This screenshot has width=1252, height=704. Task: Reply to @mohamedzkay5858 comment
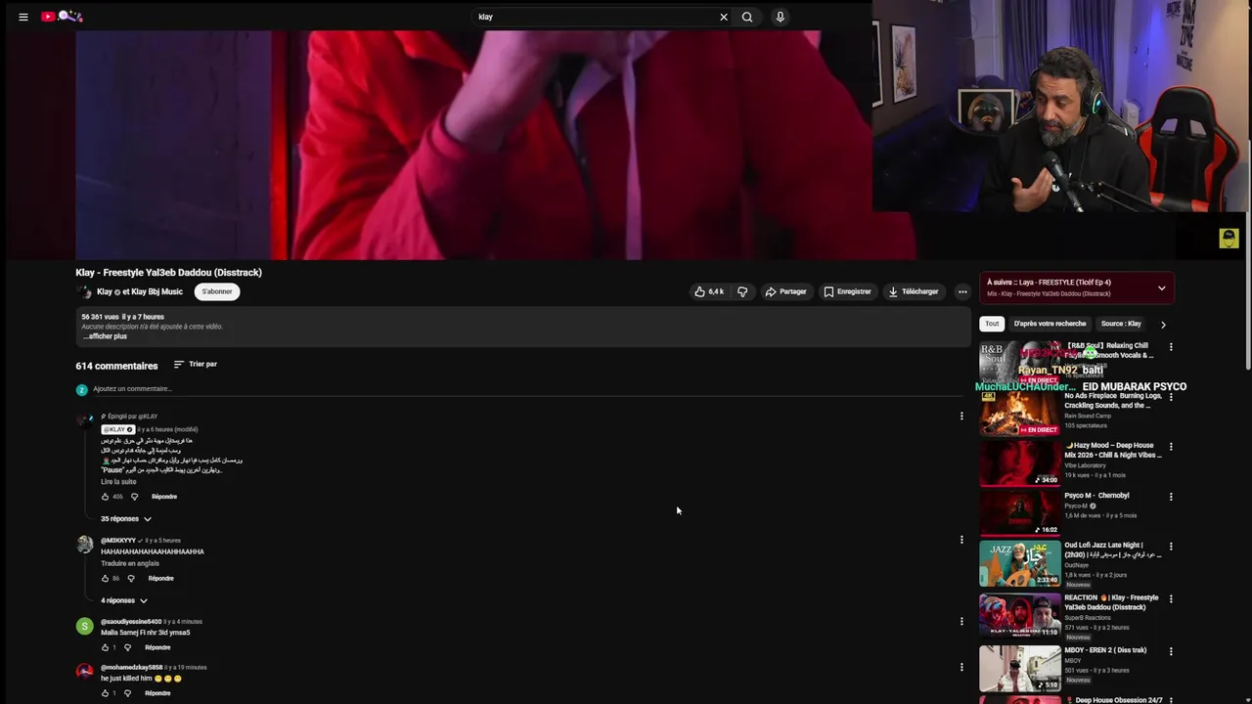[x=157, y=693]
